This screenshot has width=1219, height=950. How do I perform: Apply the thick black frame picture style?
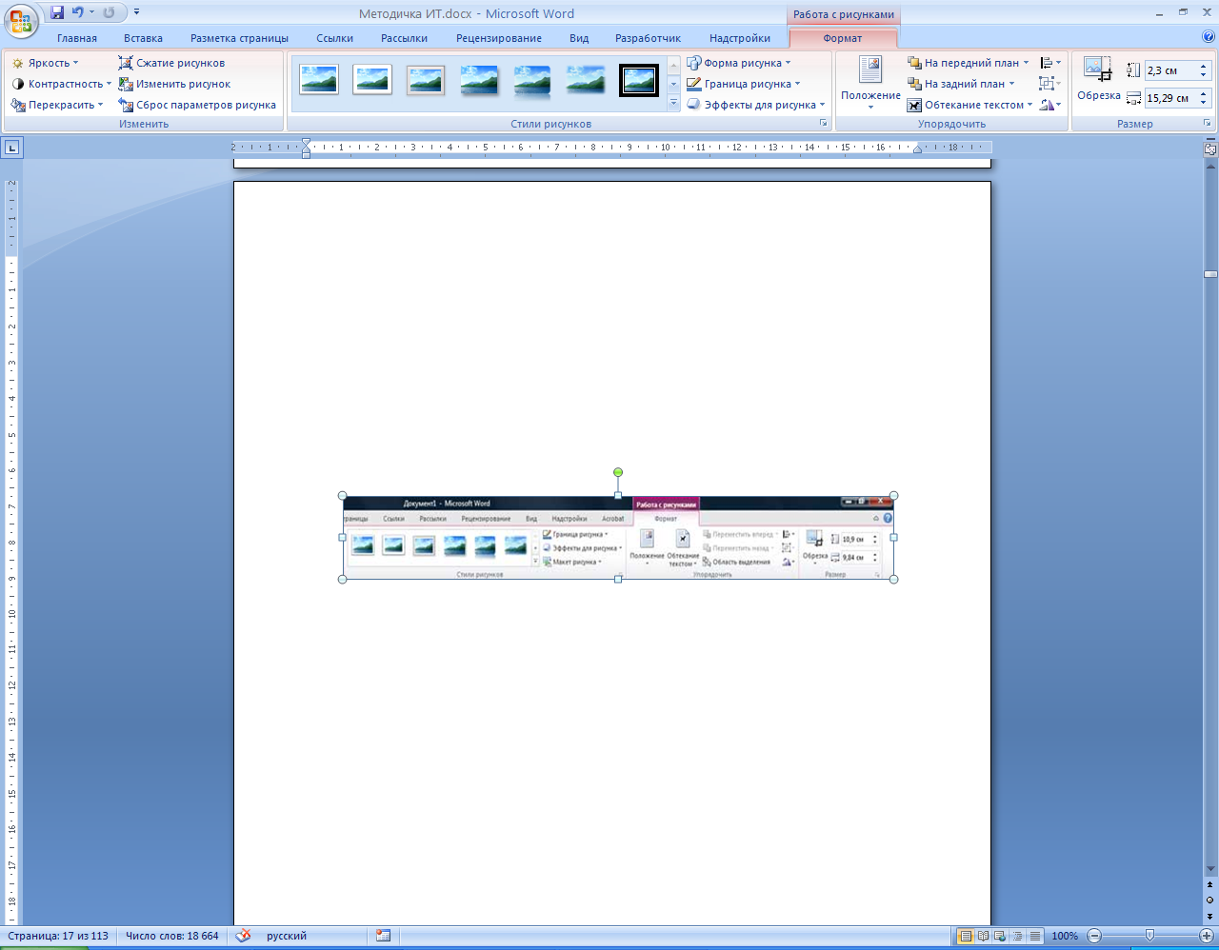pyautogui.click(x=639, y=80)
